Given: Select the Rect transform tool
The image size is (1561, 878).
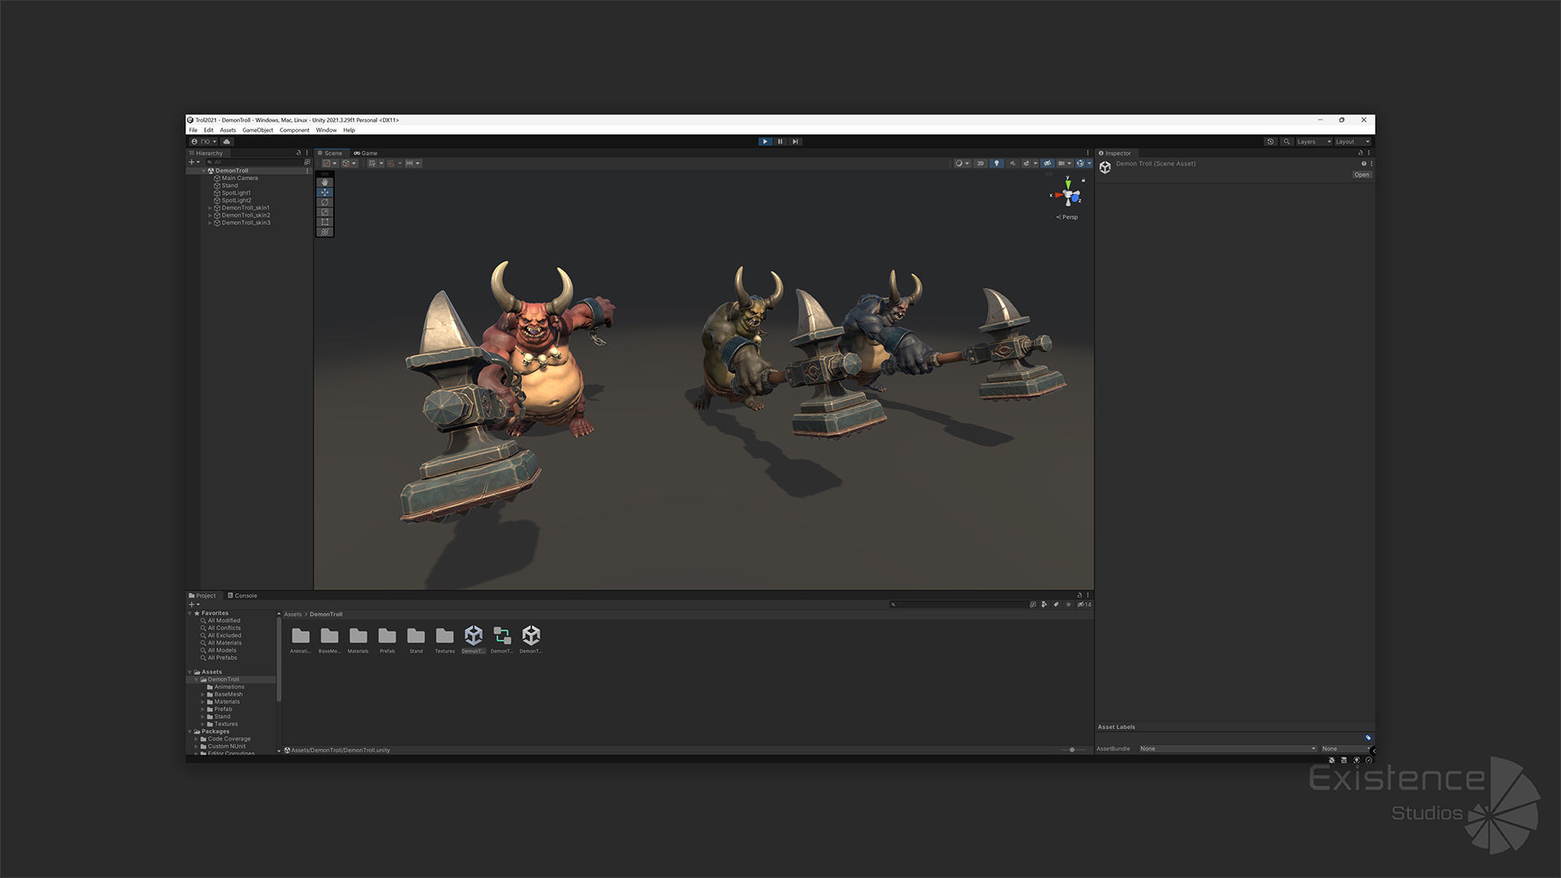Looking at the screenshot, I should pyautogui.click(x=325, y=222).
